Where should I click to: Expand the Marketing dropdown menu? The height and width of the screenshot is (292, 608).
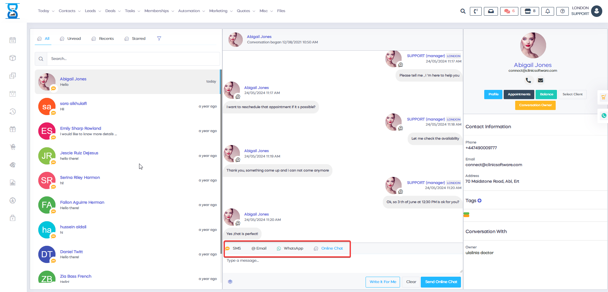221,11
